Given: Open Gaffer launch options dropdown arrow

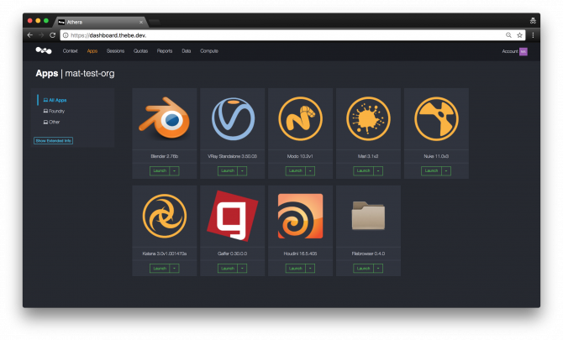Looking at the screenshot, I should [242, 269].
